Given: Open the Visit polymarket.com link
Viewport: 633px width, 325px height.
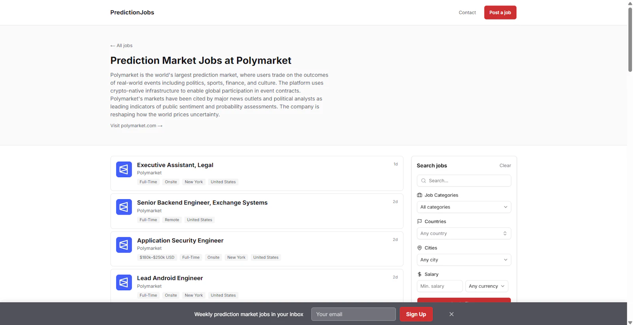Looking at the screenshot, I should (136, 126).
